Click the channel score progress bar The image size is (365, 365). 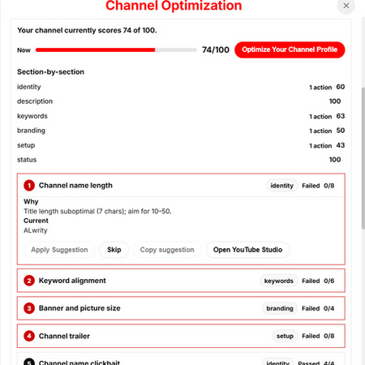[116, 50]
